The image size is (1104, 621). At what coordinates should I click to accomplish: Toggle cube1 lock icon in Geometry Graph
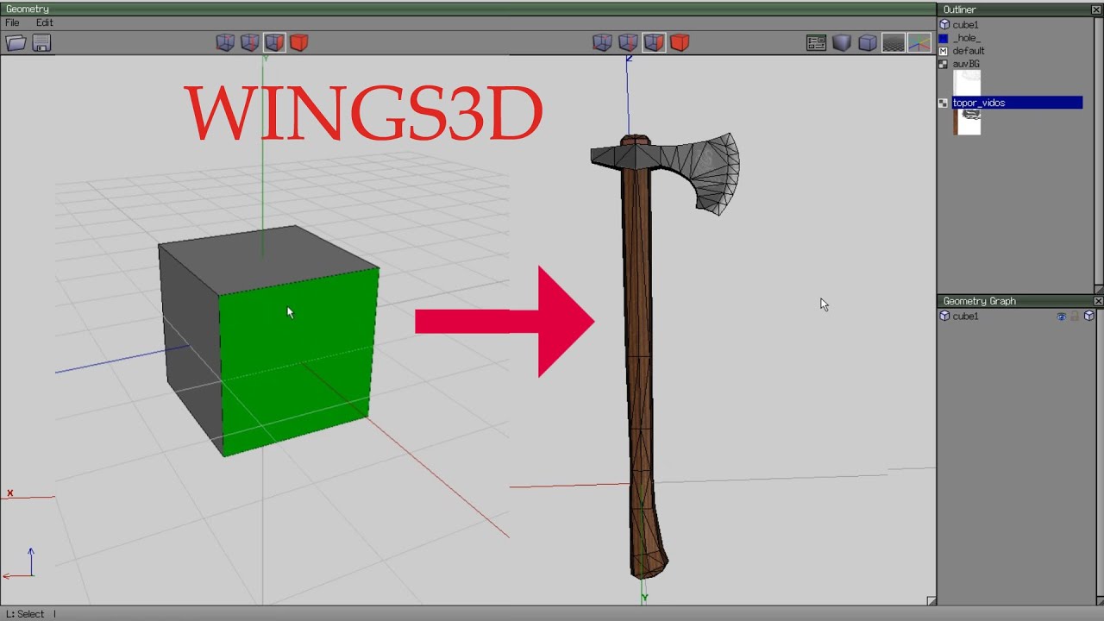[x=1075, y=317]
